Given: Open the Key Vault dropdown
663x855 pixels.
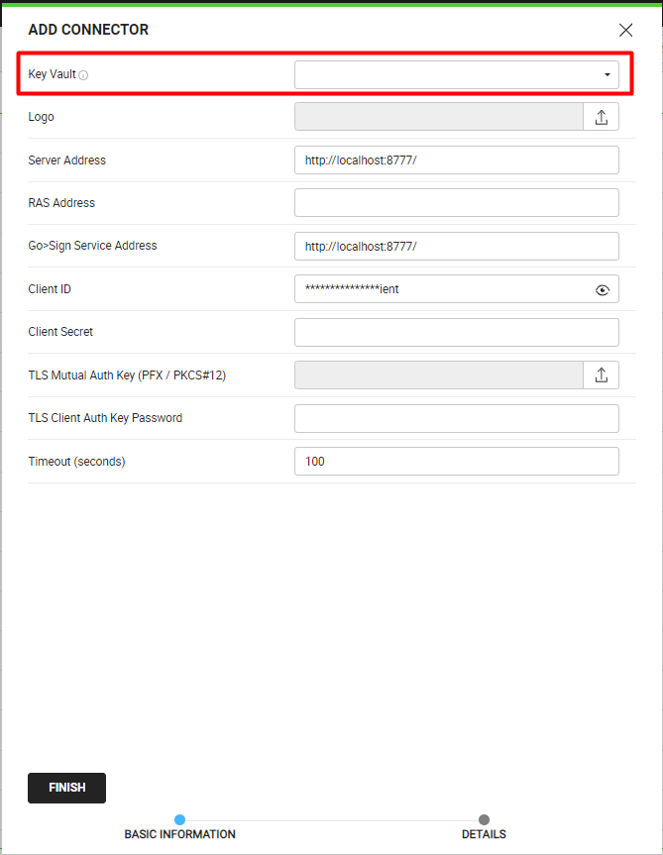Looking at the screenshot, I should (456, 74).
